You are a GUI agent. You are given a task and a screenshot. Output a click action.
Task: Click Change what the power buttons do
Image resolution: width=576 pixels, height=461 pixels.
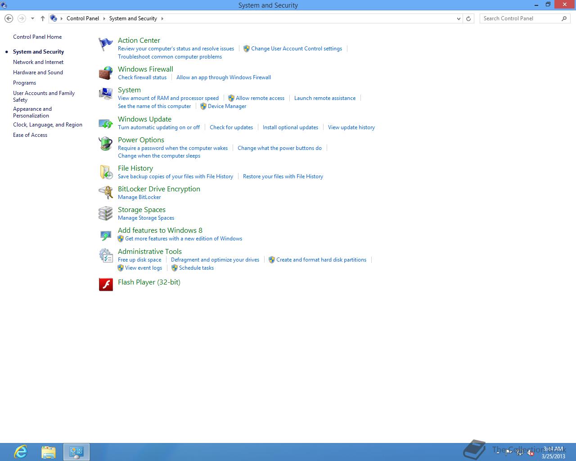[279, 148]
